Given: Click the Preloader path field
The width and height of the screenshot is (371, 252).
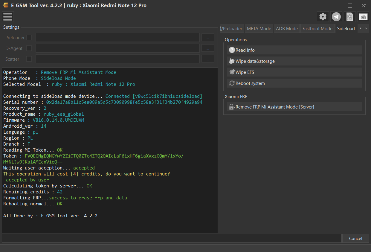Looking at the screenshot, I should 117,37.
